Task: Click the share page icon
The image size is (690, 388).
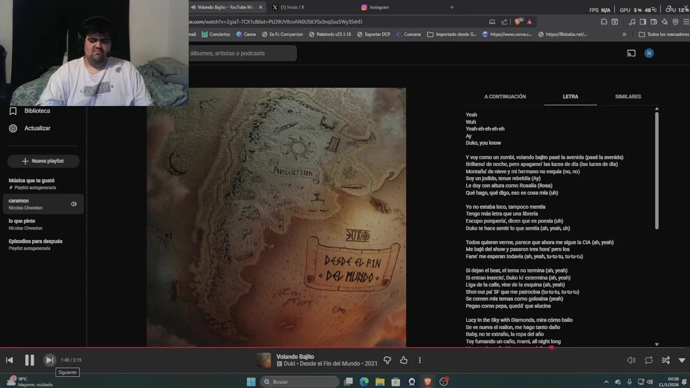Action: [505, 22]
